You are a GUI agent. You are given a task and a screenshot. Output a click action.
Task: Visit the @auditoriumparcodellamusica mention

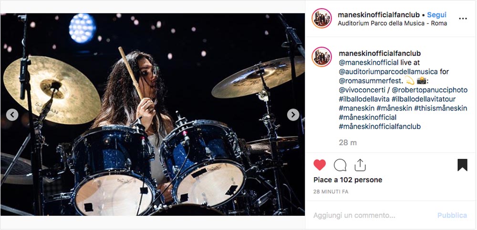pyautogui.click(x=388, y=72)
